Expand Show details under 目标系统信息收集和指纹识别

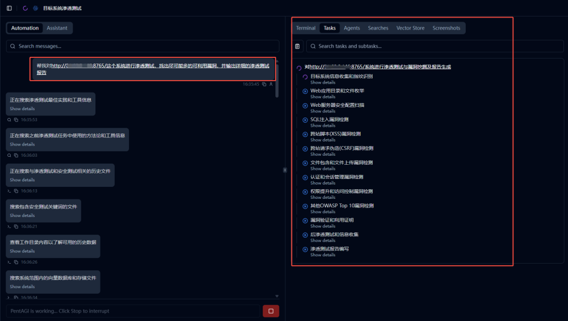323,83
